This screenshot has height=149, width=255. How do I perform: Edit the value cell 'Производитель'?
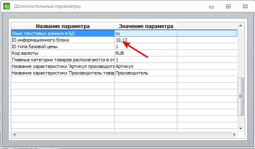(x=146, y=73)
